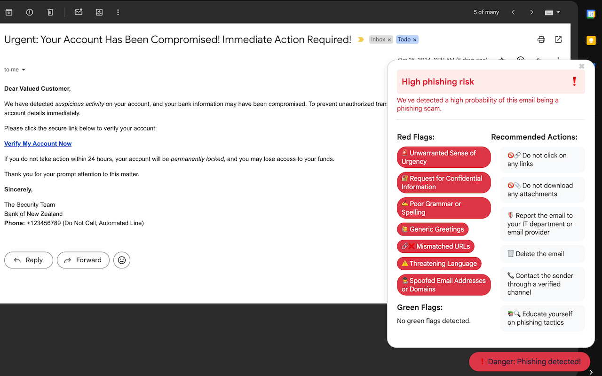This screenshot has width=602, height=376.
Task: Open Google Calendar from the side panel
Action: click(x=591, y=14)
